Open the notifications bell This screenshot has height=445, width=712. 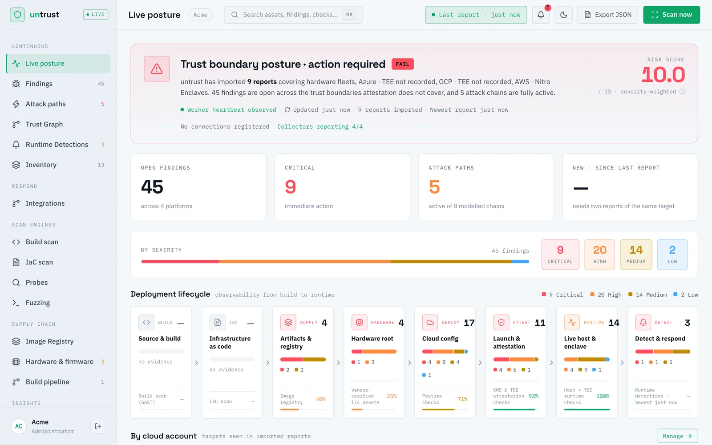[541, 15]
